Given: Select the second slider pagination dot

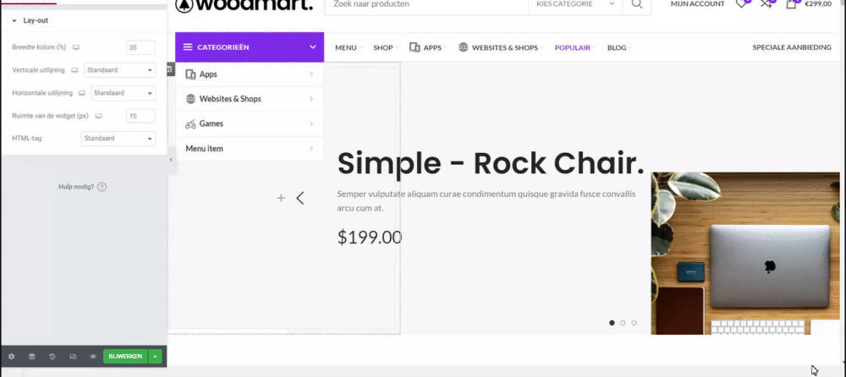Looking at the screenshot, I should [623, 323].
